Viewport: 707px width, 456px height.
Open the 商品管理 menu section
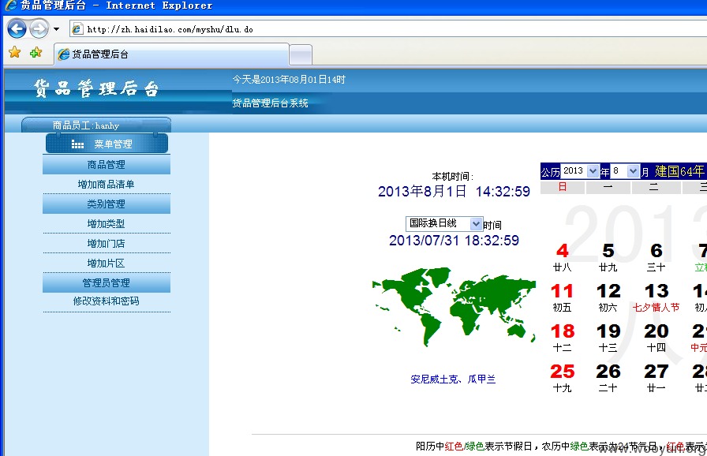coord(107,164)
